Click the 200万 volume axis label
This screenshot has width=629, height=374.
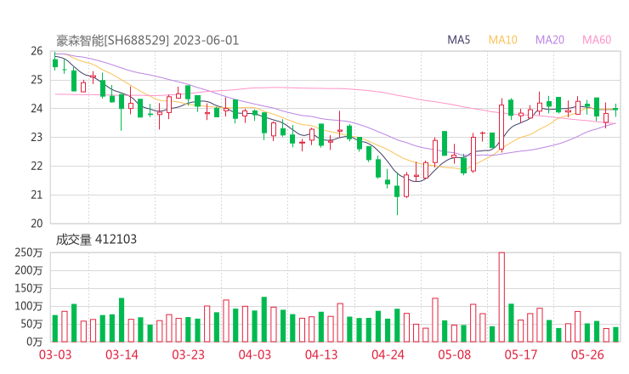[29, 271]
